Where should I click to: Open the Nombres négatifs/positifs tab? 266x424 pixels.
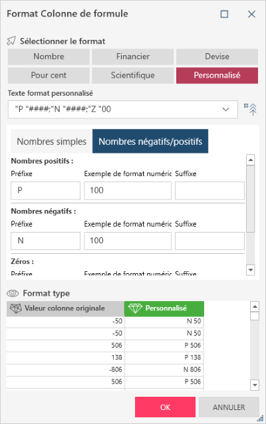click(150, 142)
